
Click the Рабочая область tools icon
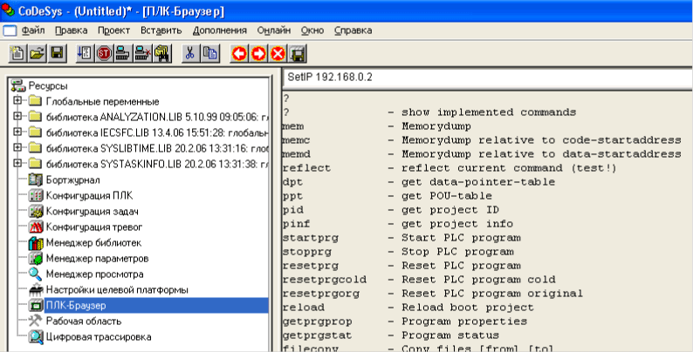36,322
